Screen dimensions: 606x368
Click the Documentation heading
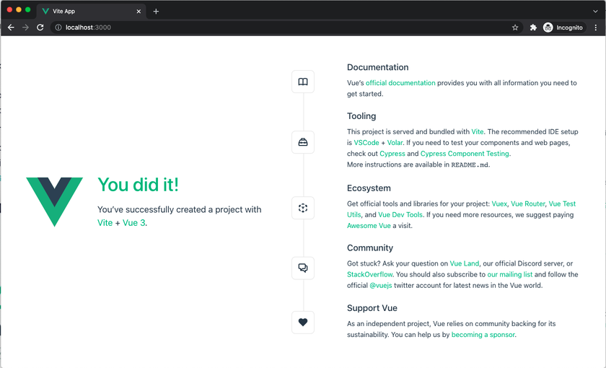click(x=377, y=67)
